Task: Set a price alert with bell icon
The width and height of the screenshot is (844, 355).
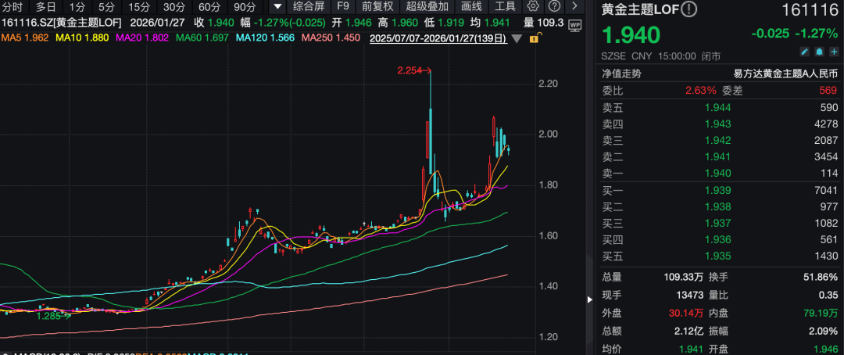Action: click(x=819, y=52)
